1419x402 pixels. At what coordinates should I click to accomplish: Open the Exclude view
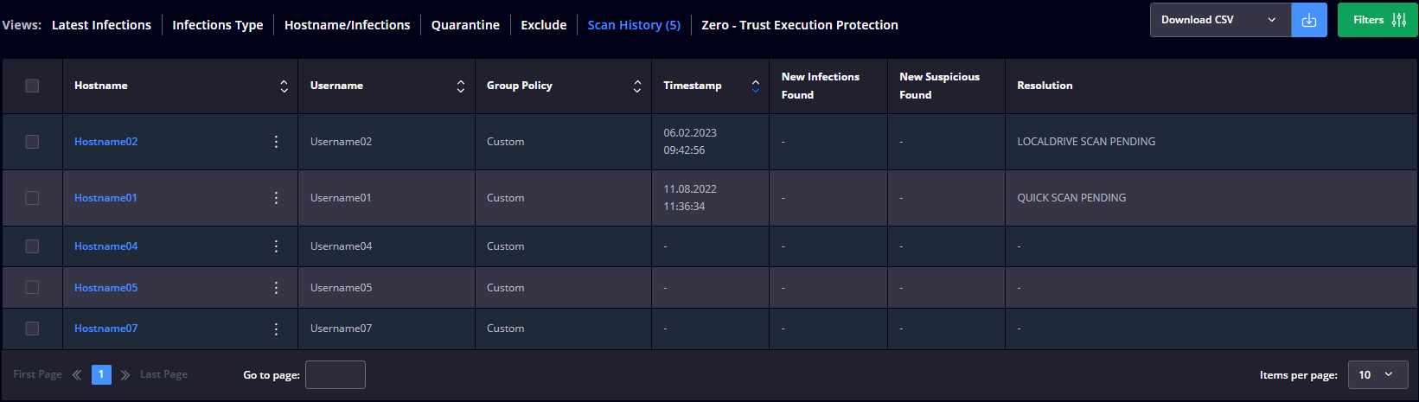pos(544,25)
